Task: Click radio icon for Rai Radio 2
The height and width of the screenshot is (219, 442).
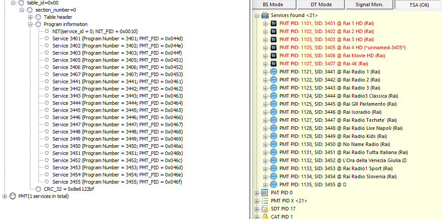Action: pos(274,80)
